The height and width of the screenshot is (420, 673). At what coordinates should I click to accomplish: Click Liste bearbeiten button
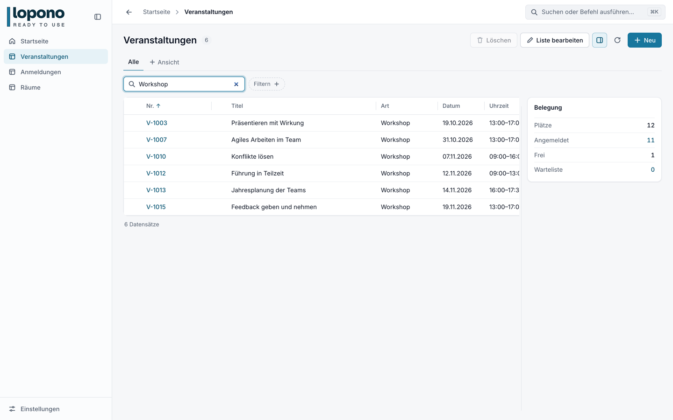[555, 40]
